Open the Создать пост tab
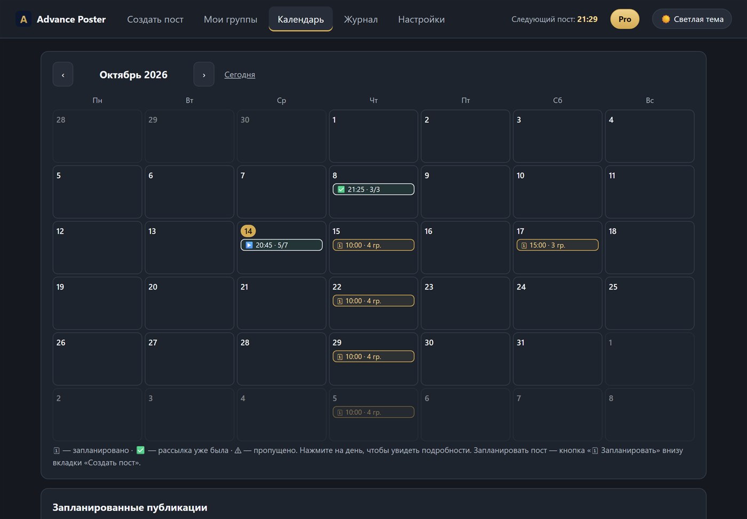 tap(155, 19)
